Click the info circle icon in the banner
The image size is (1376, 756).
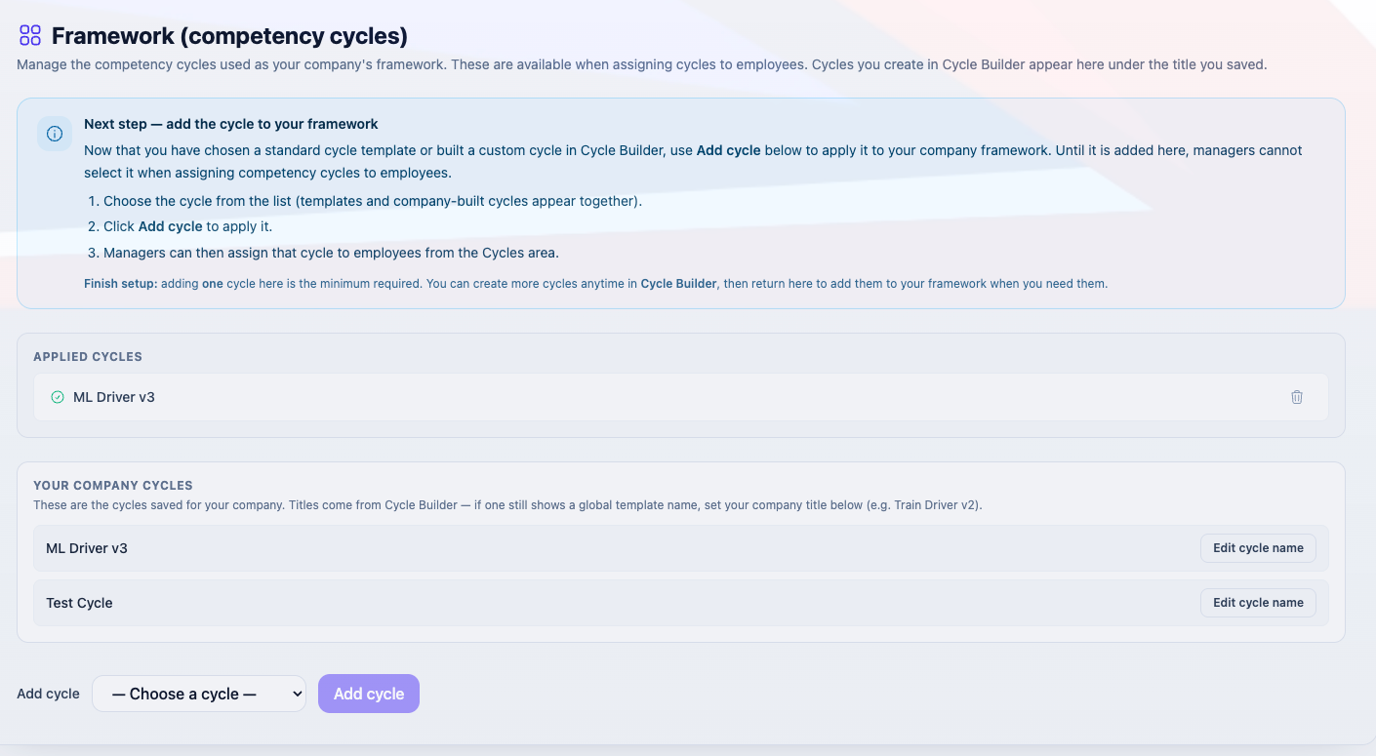click(x=55, y=134)
